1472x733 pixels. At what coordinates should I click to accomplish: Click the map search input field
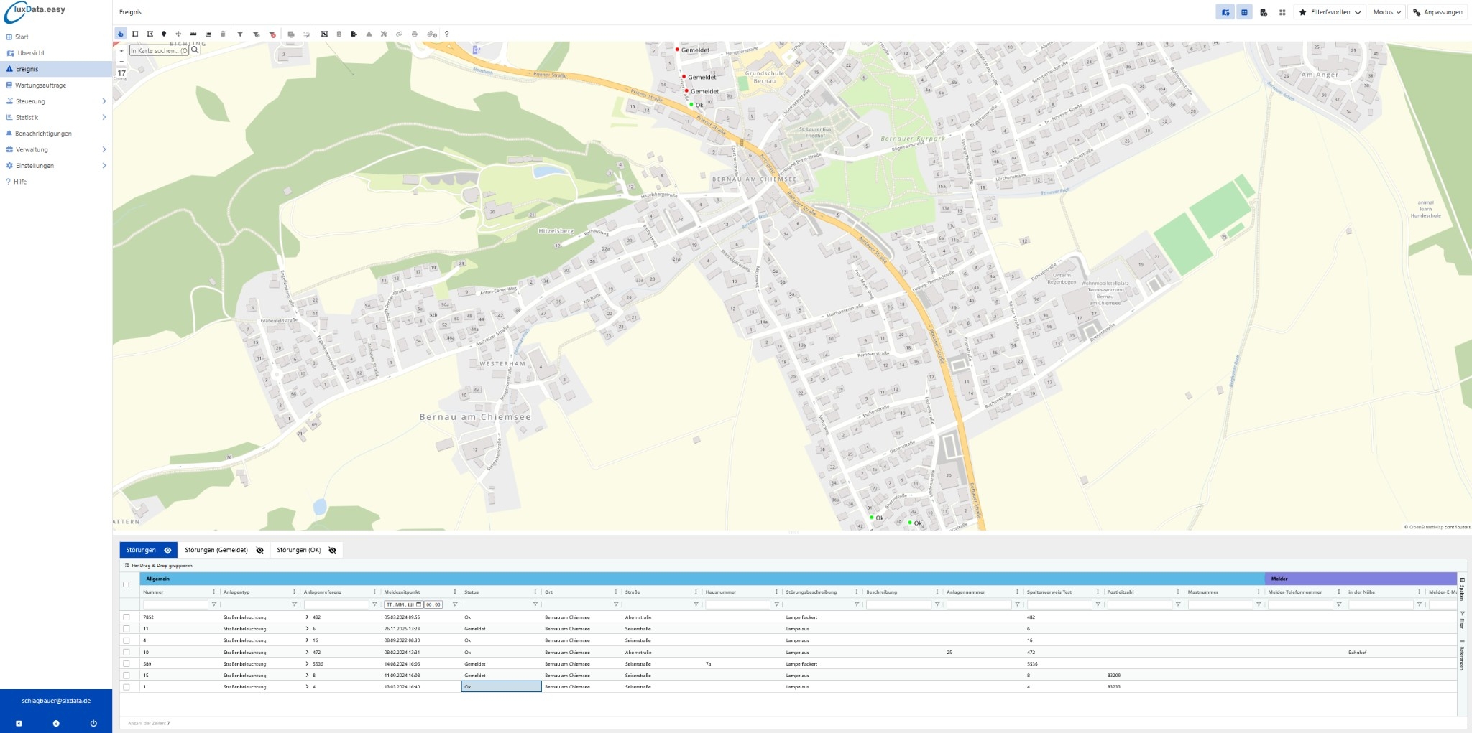click(159, 50)
